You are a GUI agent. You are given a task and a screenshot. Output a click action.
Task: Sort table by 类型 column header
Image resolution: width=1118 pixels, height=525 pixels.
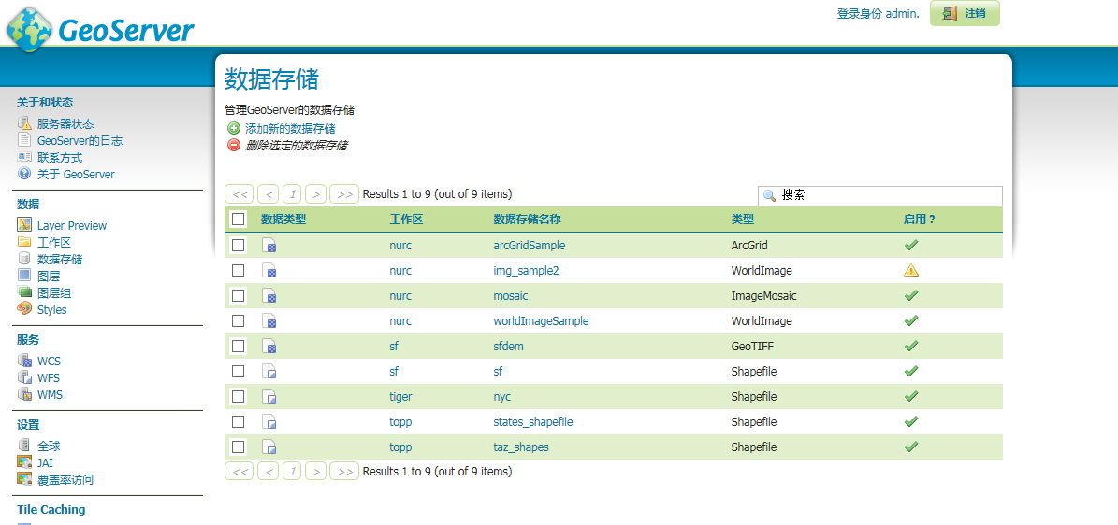[742, 220]
